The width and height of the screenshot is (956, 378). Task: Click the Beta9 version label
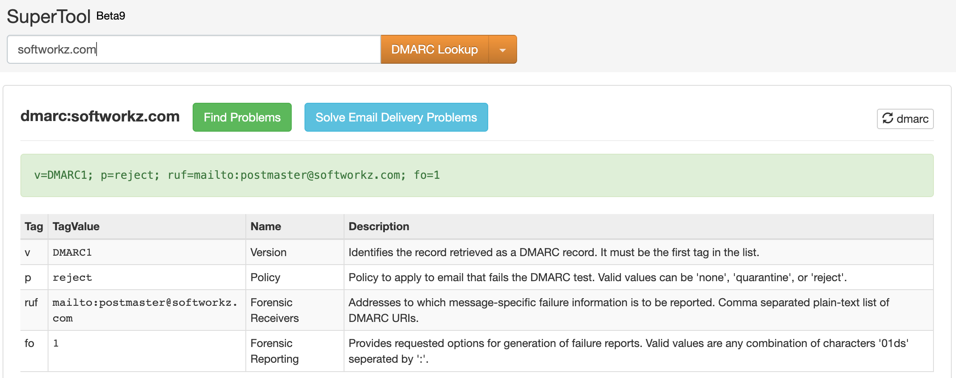click(111, 16)
